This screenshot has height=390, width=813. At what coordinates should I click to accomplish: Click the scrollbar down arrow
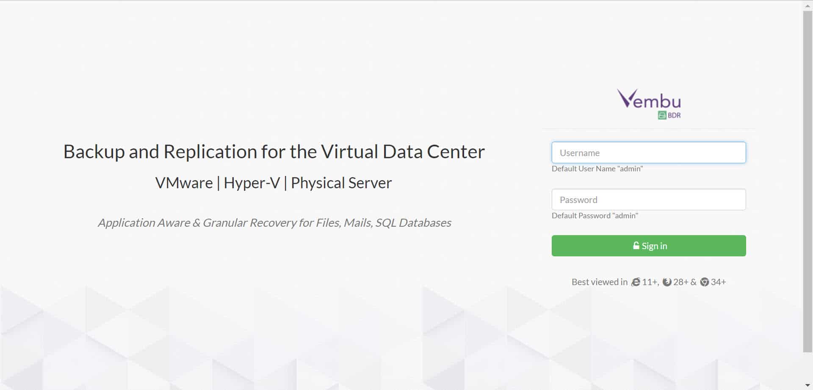click(x=807, y=385)
